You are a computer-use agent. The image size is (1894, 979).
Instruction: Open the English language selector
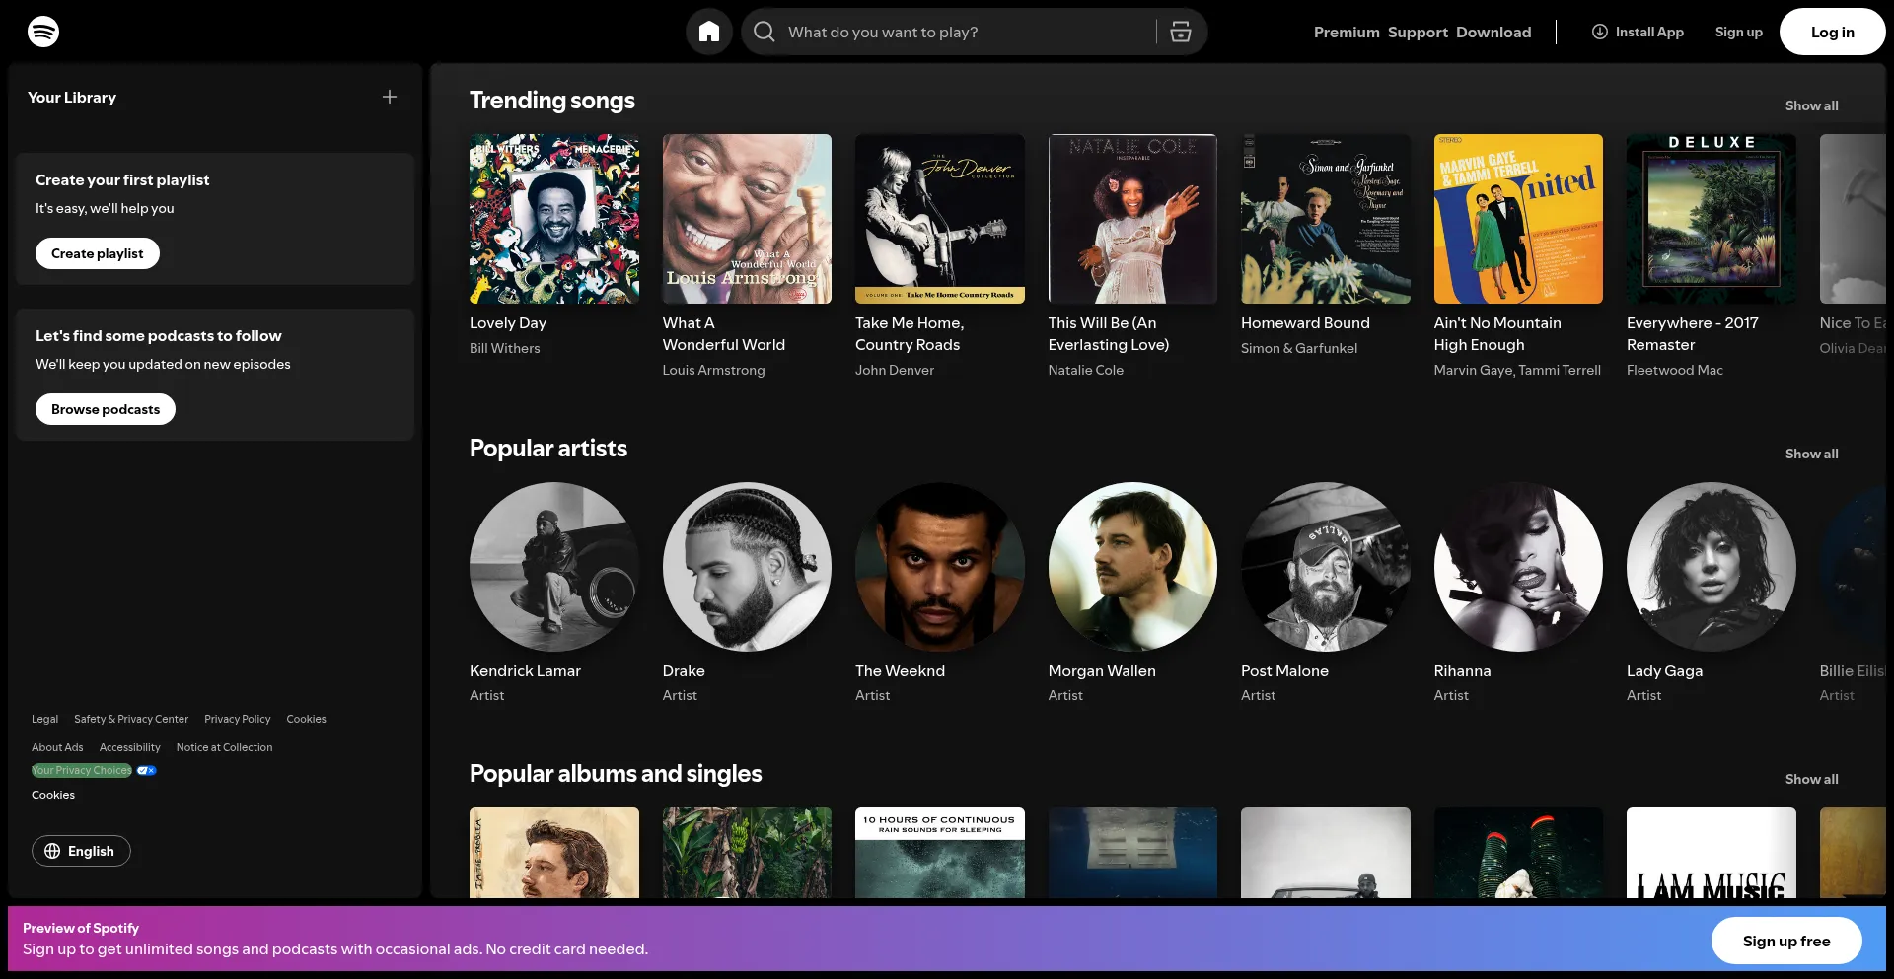81,851
